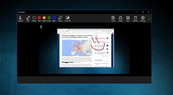This screenshot has height=95, width=173.
Task: Open Snip Editor Settings
Action: (143, 19)
